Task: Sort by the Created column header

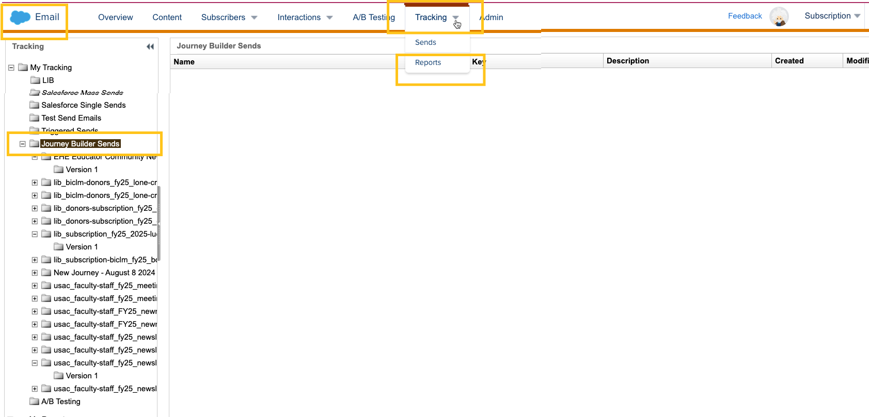Action: [x=789, y=61]
